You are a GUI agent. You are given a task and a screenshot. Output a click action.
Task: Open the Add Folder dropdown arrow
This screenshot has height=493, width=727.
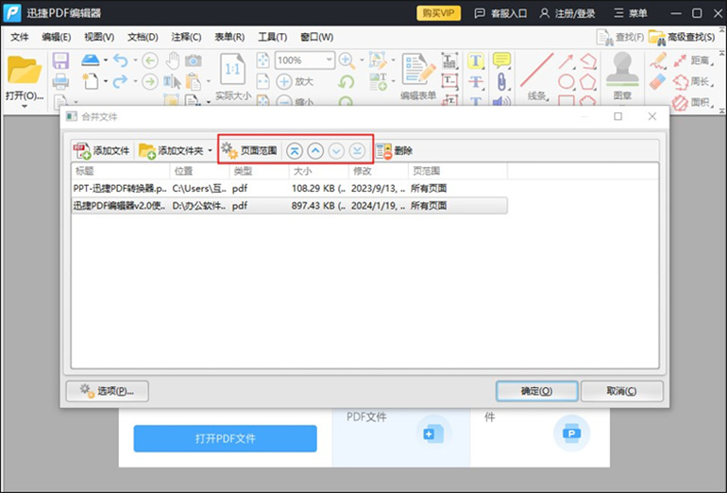210,151
